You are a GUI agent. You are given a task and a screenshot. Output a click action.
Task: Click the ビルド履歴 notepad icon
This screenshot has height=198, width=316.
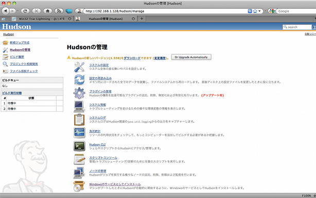5,57
